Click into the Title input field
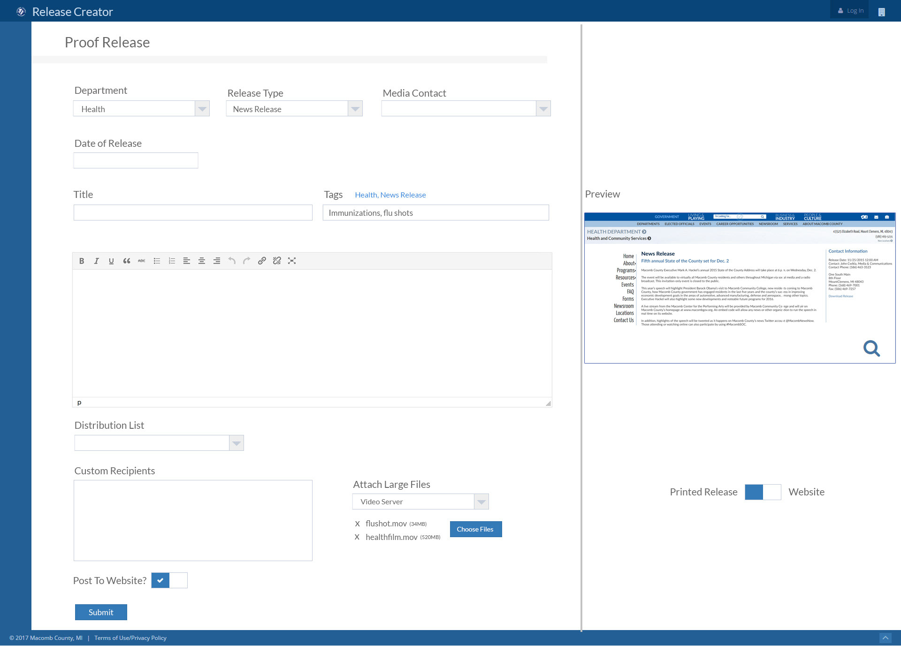This screenshot has height=646, width=901. 192,213
